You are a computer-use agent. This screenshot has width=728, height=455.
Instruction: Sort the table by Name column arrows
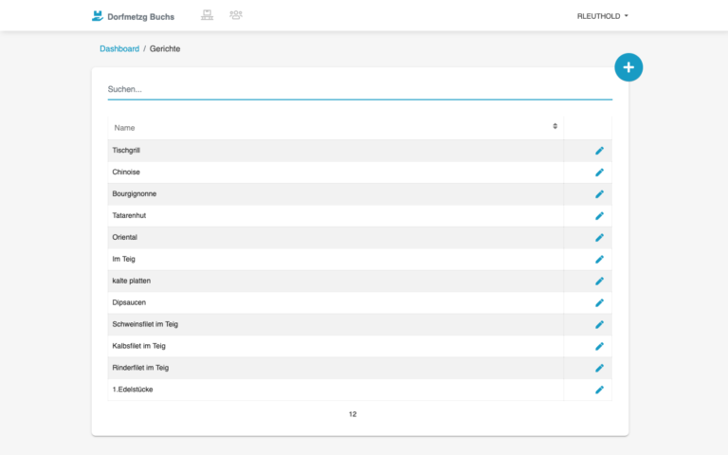pyautogui.click(x=555, y=126)
